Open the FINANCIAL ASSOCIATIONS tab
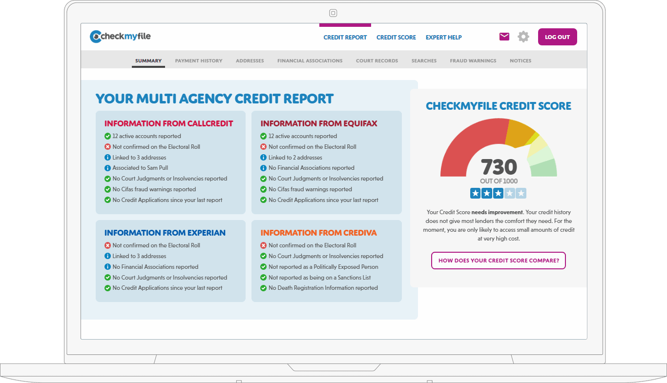This screenshot has width=667, height=383. (x=310, y=61)
